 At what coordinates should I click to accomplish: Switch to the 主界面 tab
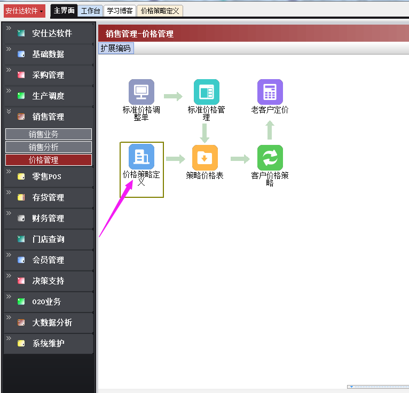[x=64, y=11]
